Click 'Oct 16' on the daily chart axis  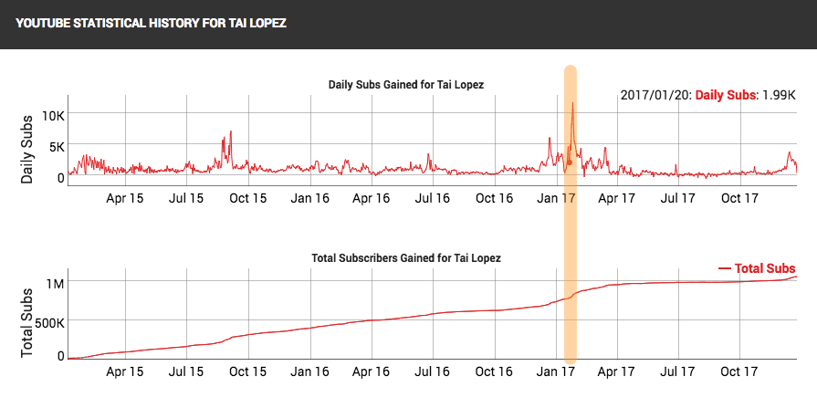pos(495,199)
